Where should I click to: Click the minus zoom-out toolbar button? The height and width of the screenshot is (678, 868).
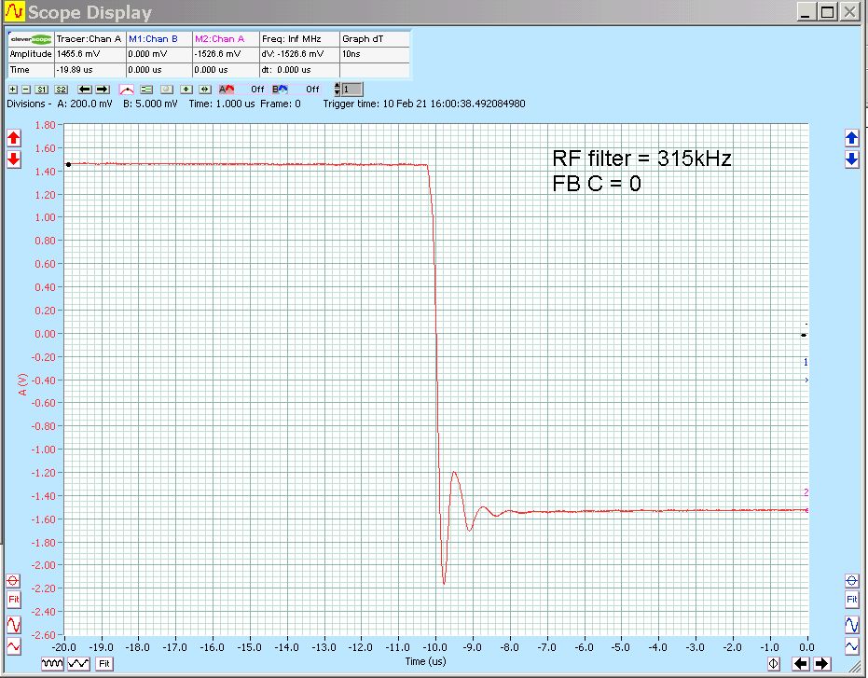pos(26,90)
